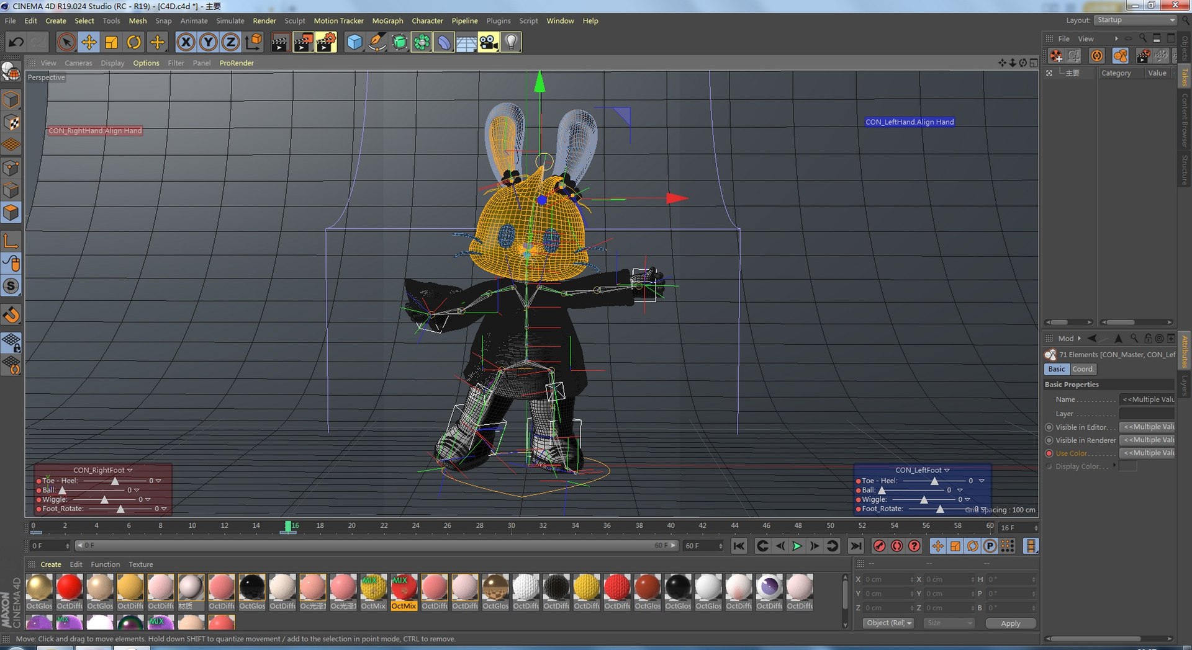This screenshot has width=1192, height=650.
Task: Activate the Scale tool
Action: tap(111, 42)
